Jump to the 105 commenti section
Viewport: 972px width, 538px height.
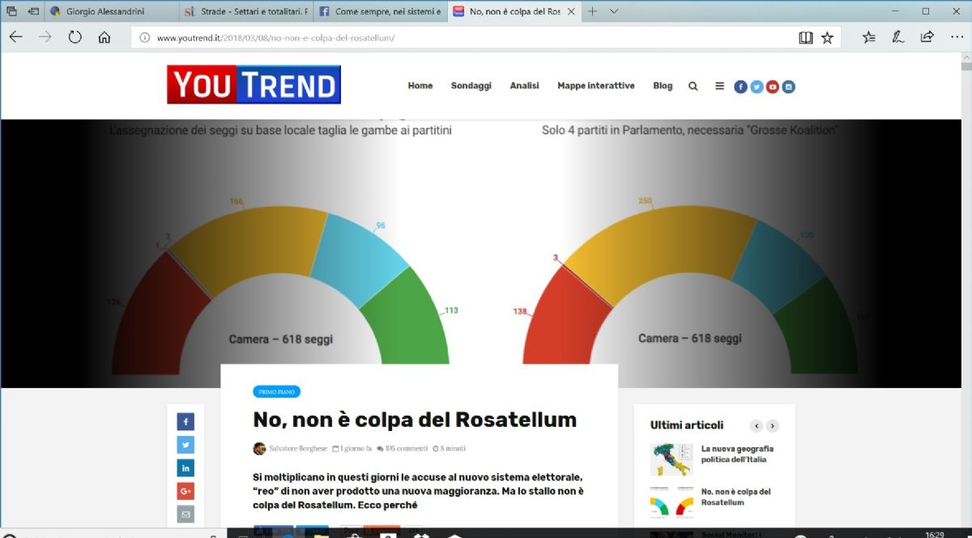click(402, 448)
